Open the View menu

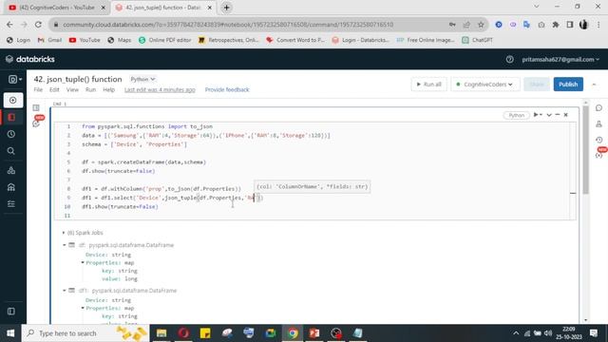click(72, 89)
